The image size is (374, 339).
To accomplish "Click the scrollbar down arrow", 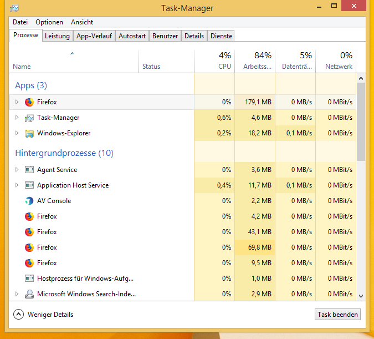I will (361, 296).
